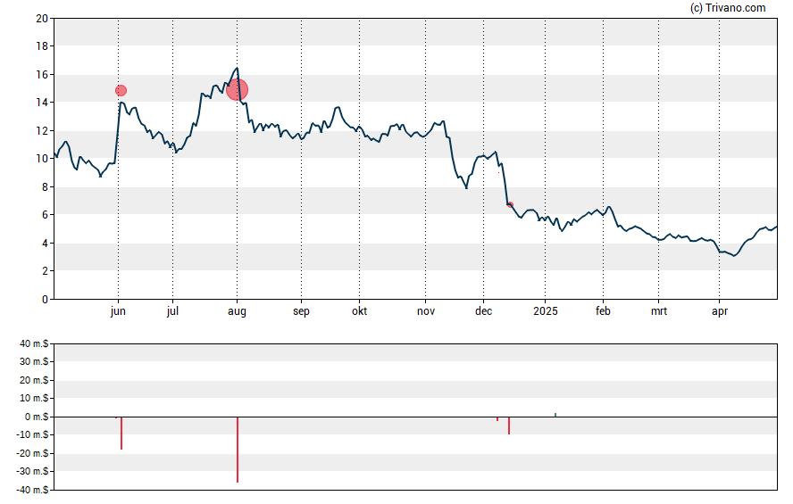Click the 'jul' month label
Image resolution: width=793 pixels, height=504 pixels.
(172, 311)
